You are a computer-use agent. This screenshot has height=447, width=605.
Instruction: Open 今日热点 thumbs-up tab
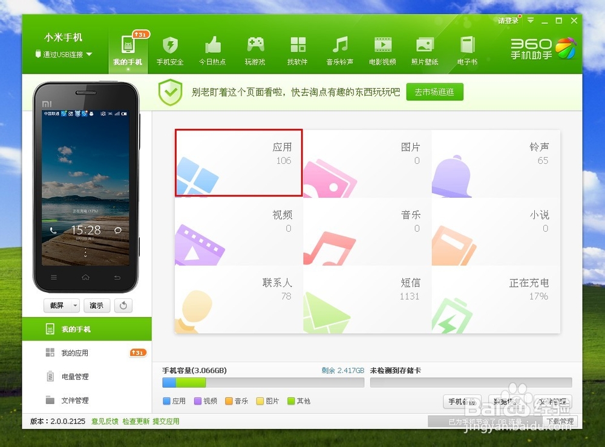212,51
